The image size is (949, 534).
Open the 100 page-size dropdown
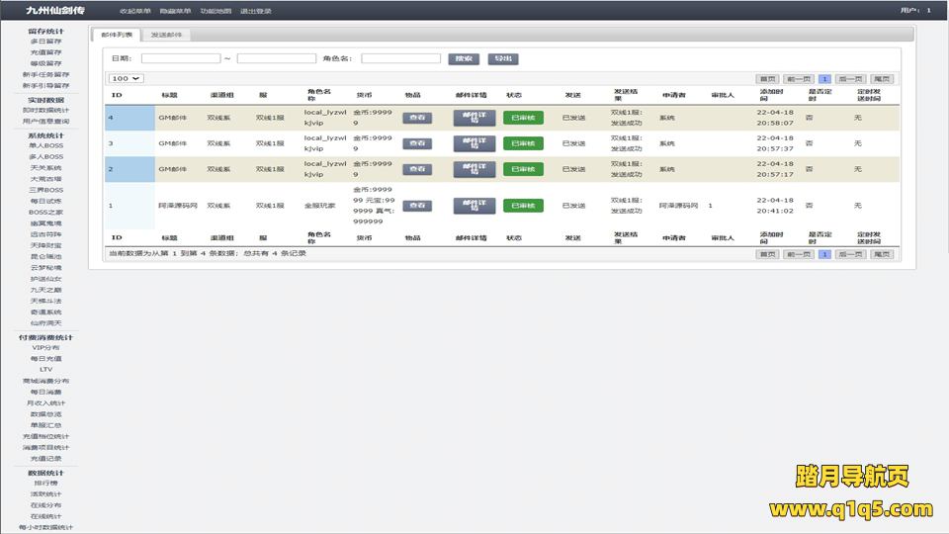(126, 78)
